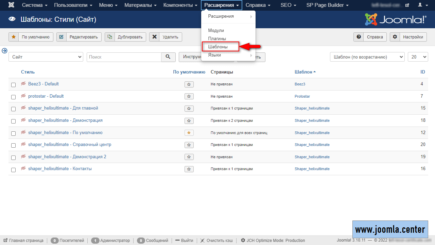435x245 pixels.
Task: Toggle sidebar with the blue arrow icon
Action: 4,51
